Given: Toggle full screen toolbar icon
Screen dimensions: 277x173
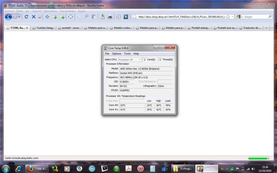Looking at the screenshot, I should coord(71,17).
